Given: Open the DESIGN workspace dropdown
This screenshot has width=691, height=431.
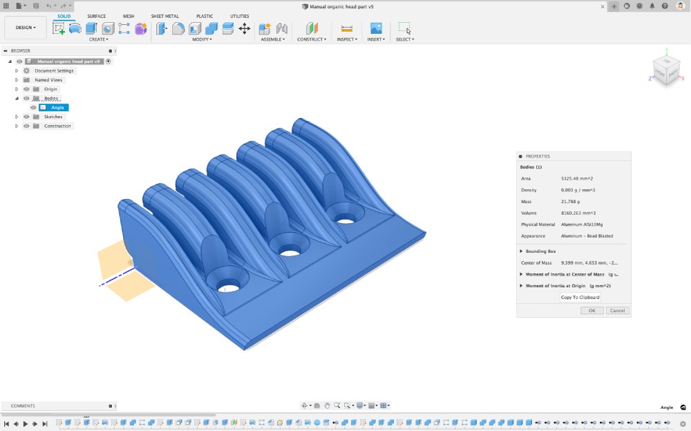Looking at the screenshot, I should [26, 28].
